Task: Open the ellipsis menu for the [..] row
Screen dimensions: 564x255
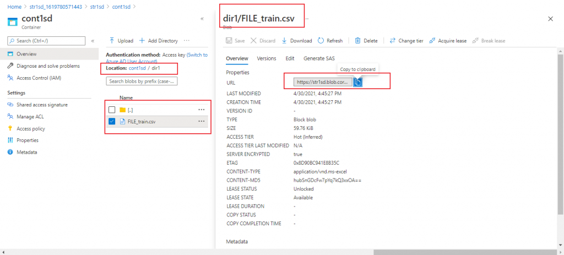Action: (202, 110)
